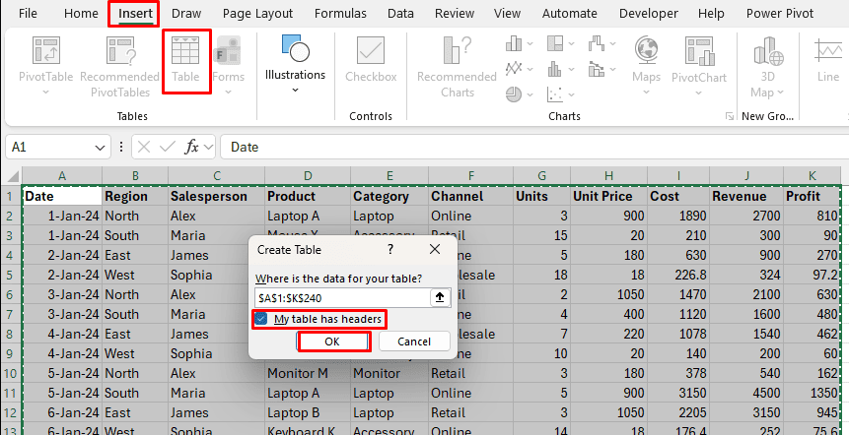Click the formula bar enter checkmark icon
The width and height of the screenshot is (849, 435).
[168, 147]
